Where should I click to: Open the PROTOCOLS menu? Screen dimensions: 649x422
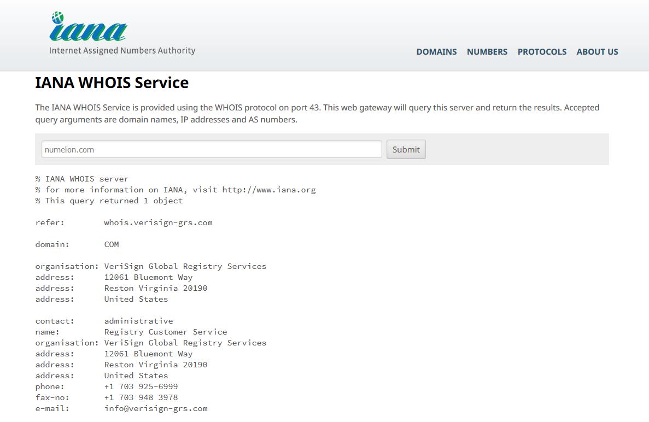click(542, 52)
